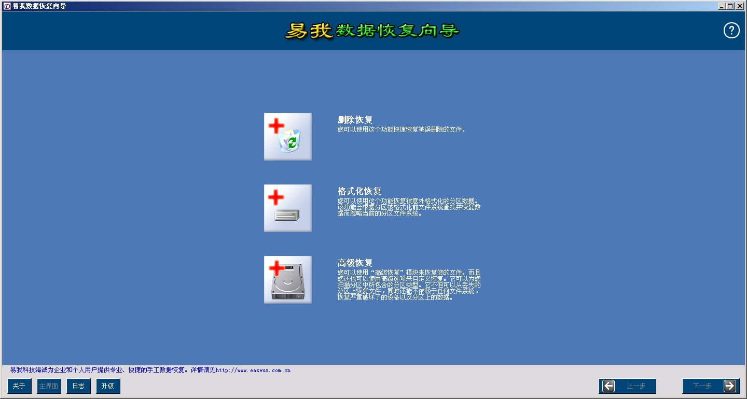Click the 升级 (Upgrade) button
747x399 pixels.
pos(108,386)
